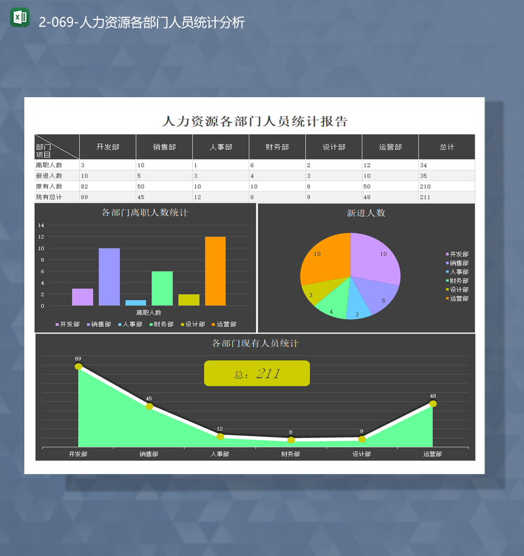Viewport: 524px width, 556px height.
Task: Click the cell showing 211 under 总计
Action: [426, 197]
